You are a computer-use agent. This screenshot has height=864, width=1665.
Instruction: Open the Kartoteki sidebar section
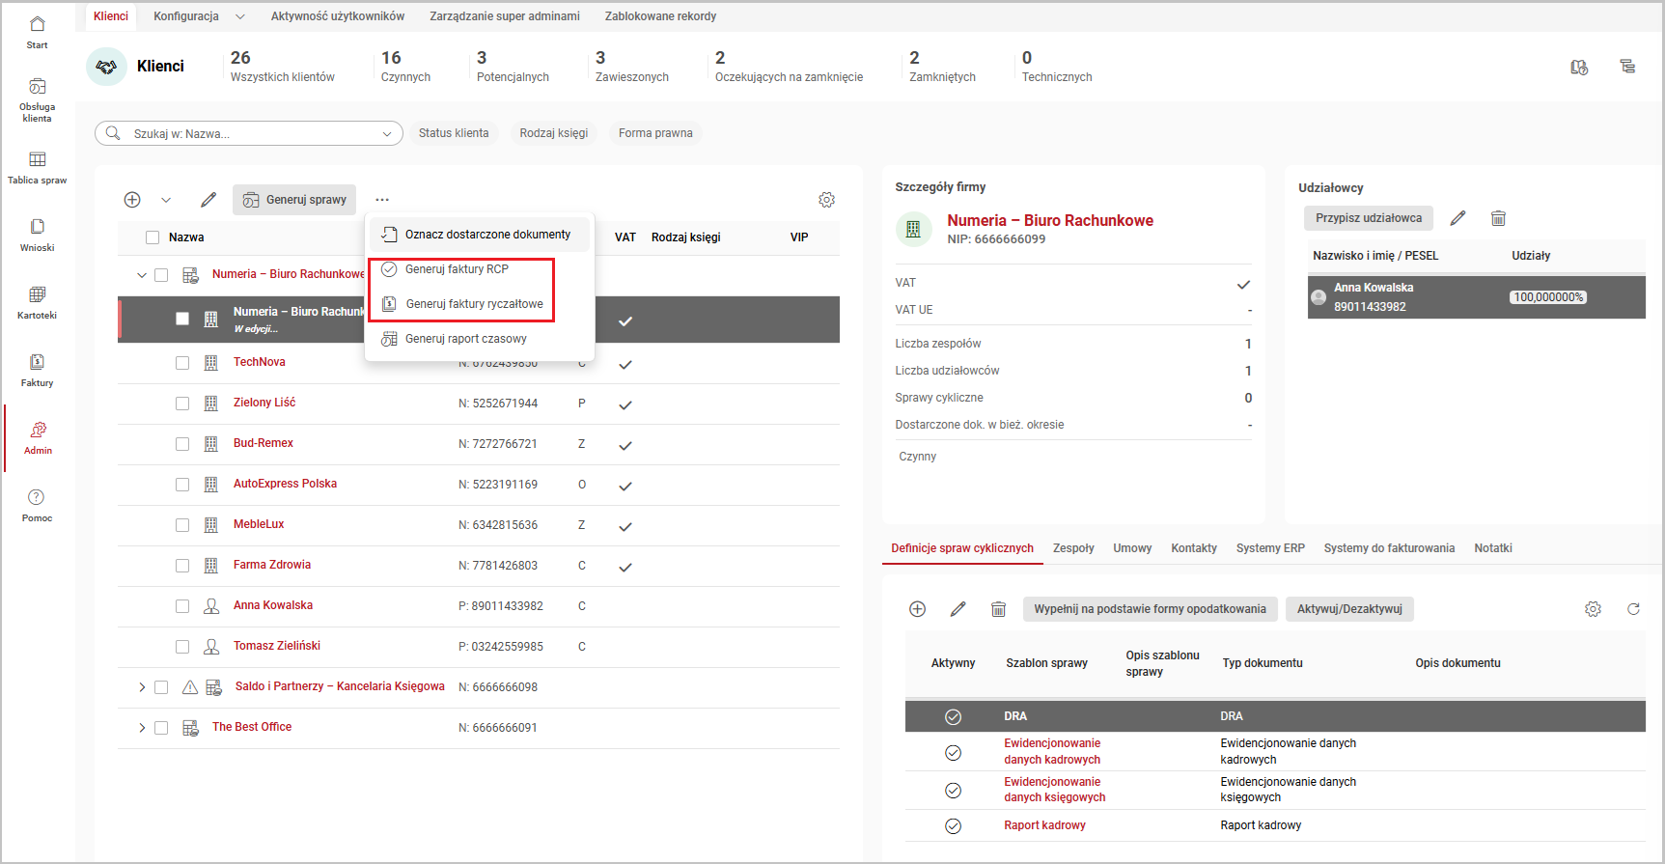37,302
